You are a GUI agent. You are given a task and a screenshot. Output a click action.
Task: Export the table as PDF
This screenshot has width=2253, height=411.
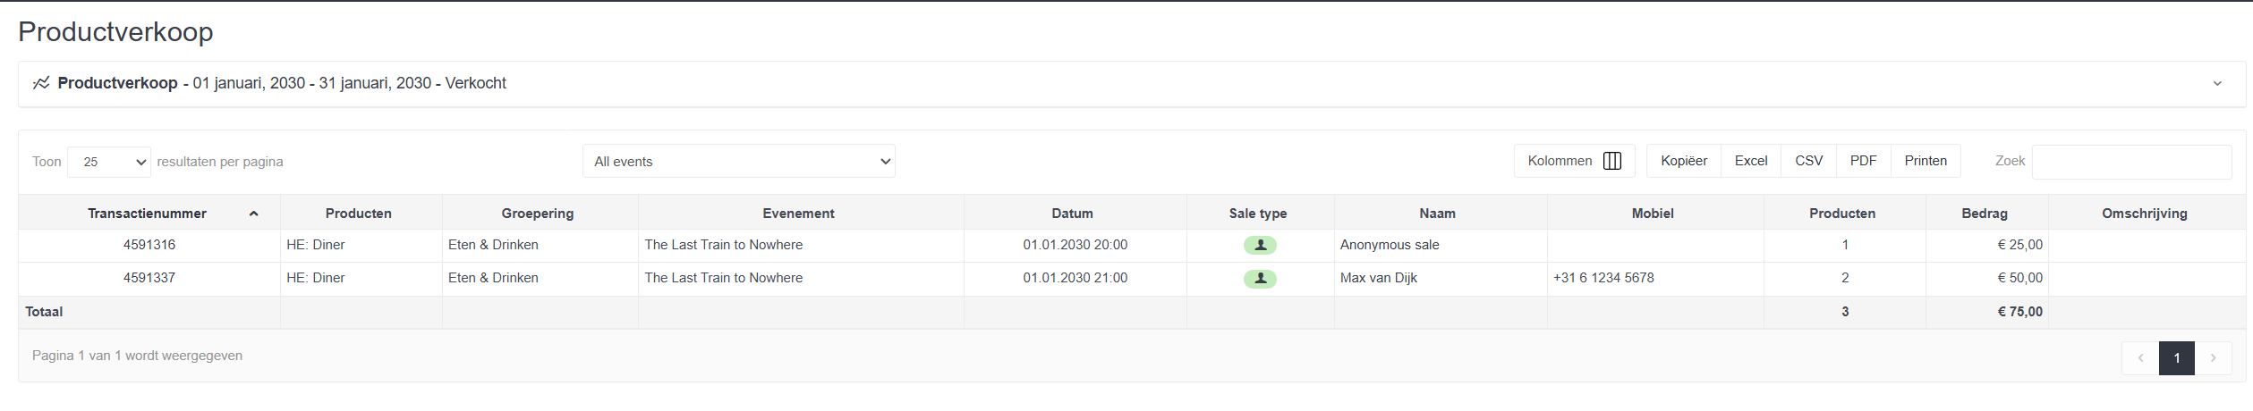[x=1863, y=161]
